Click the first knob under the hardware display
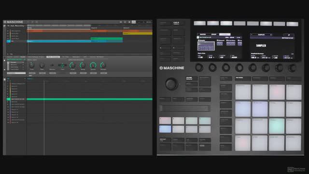This screenshot has width=309, height=174. [199, 68]
